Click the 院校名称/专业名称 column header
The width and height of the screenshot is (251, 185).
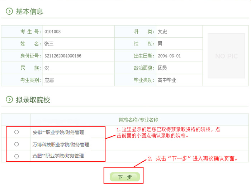pyautogui.click(x=138, y=120)
